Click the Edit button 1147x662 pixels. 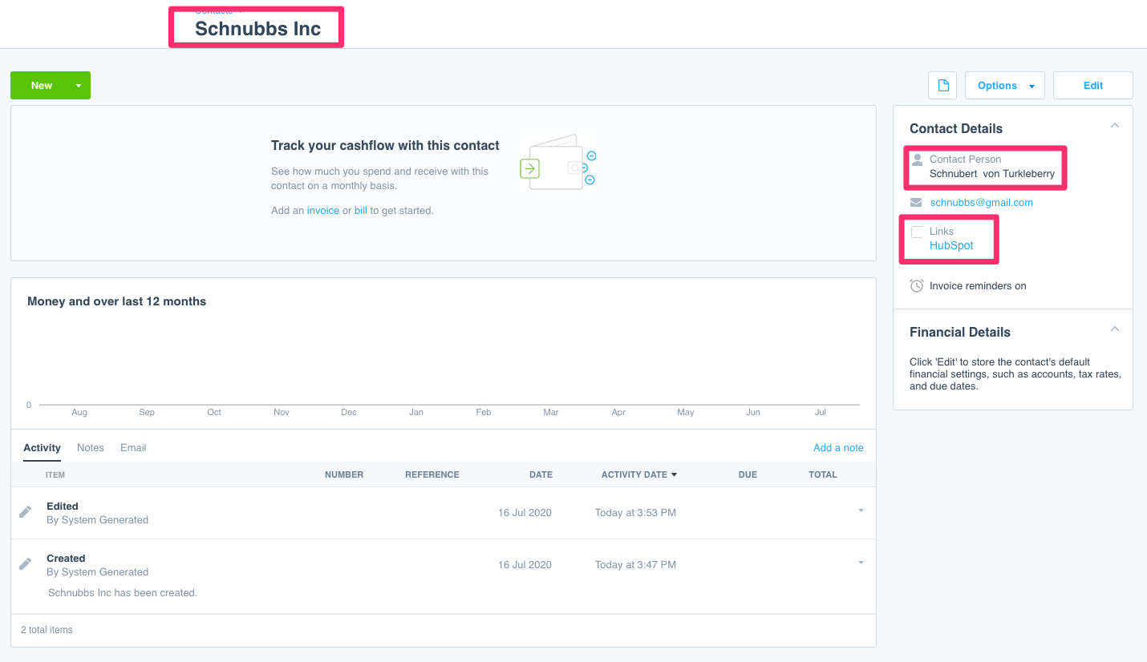tap(1092, 85)
